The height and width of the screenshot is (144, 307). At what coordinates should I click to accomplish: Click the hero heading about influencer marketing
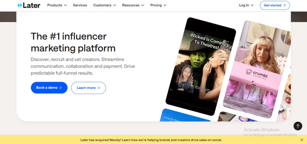(x=73, y=42)
